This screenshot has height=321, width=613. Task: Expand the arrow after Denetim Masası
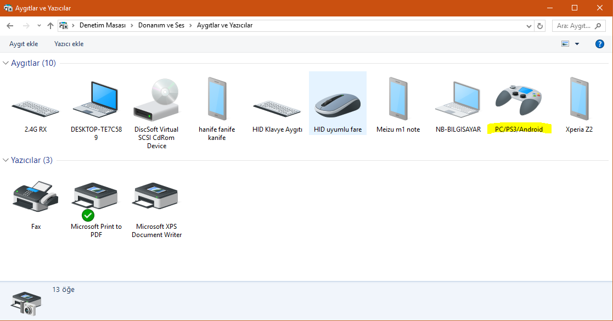click(132, 25)
